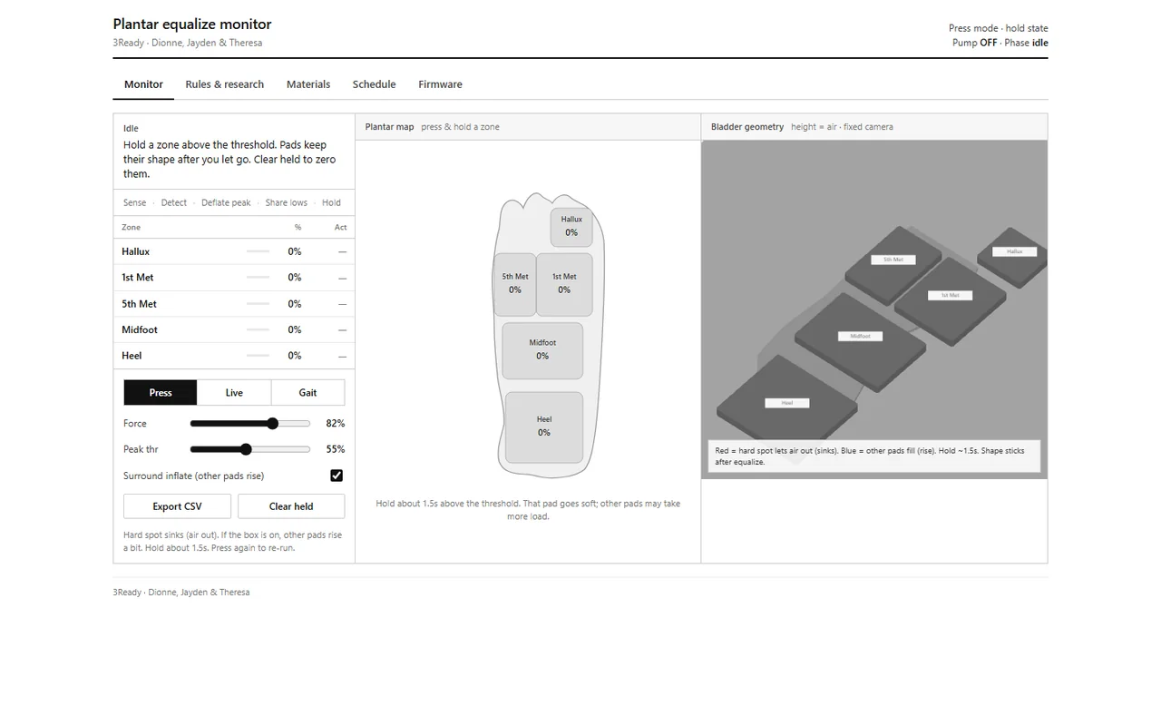Image resolution: width=1161 pixels, height=726 pixels.
Task: Adjust the Peak thr slider
Action: pos(249,449)
